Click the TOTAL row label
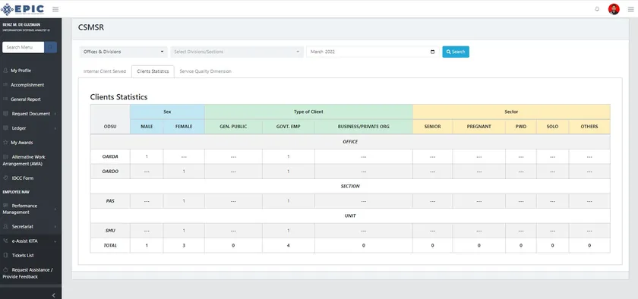This screenshot has height=299, width=638. click(110, 245)
